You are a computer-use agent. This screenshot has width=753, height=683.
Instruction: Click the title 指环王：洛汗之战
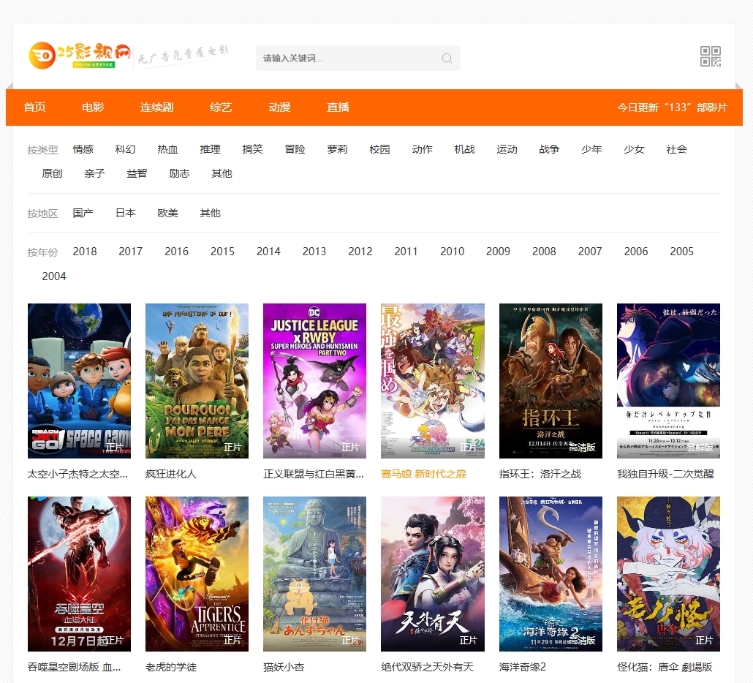click(x=540, y=474)
